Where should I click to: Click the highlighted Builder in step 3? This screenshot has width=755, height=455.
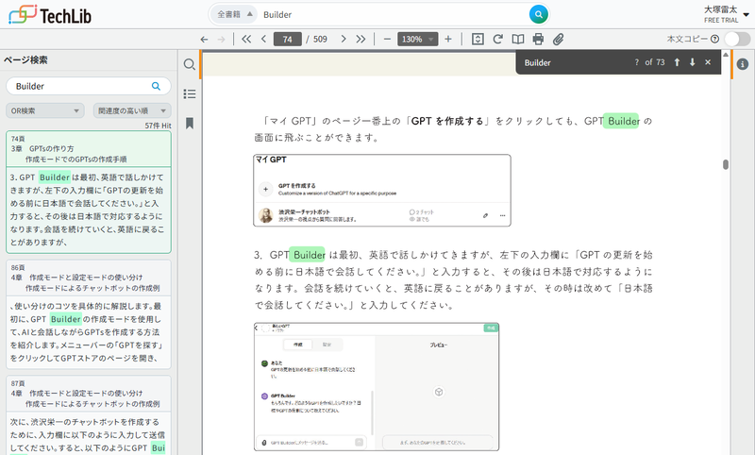tap(308, 255)
